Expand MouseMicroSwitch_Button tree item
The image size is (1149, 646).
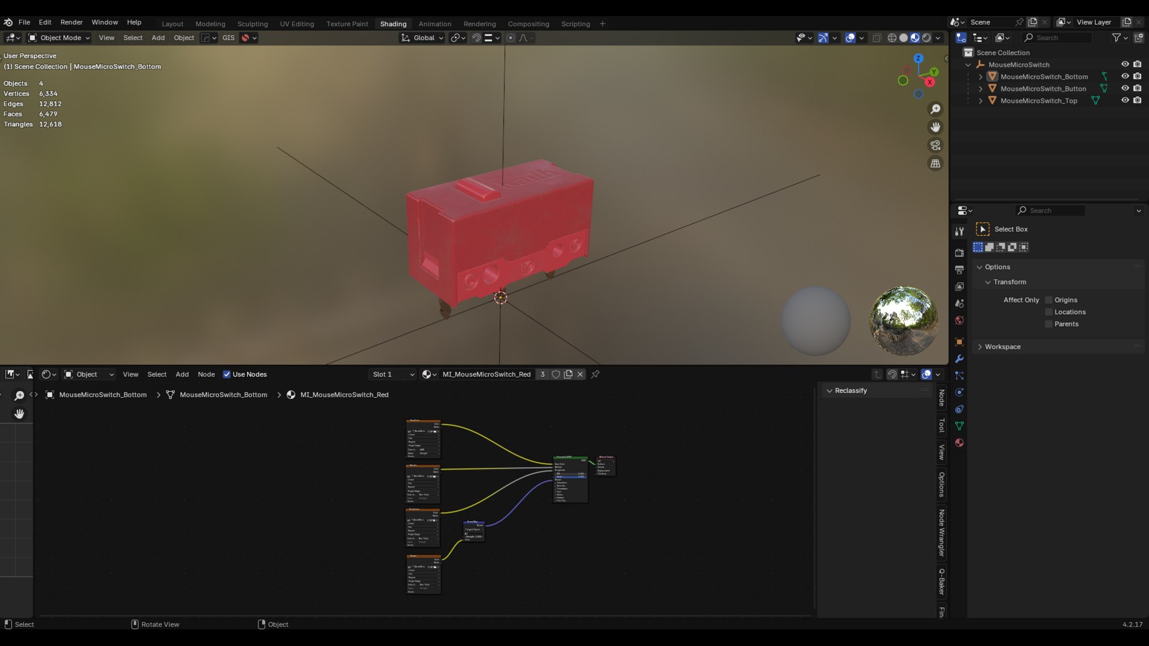coord(980,89)
